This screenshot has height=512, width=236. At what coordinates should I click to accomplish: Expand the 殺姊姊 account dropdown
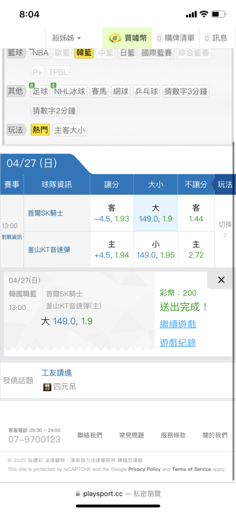[x=66, y=38]
